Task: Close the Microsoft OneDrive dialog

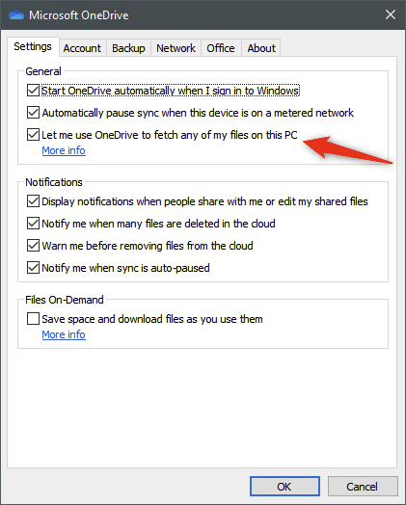Action: (x=391, y=14)
